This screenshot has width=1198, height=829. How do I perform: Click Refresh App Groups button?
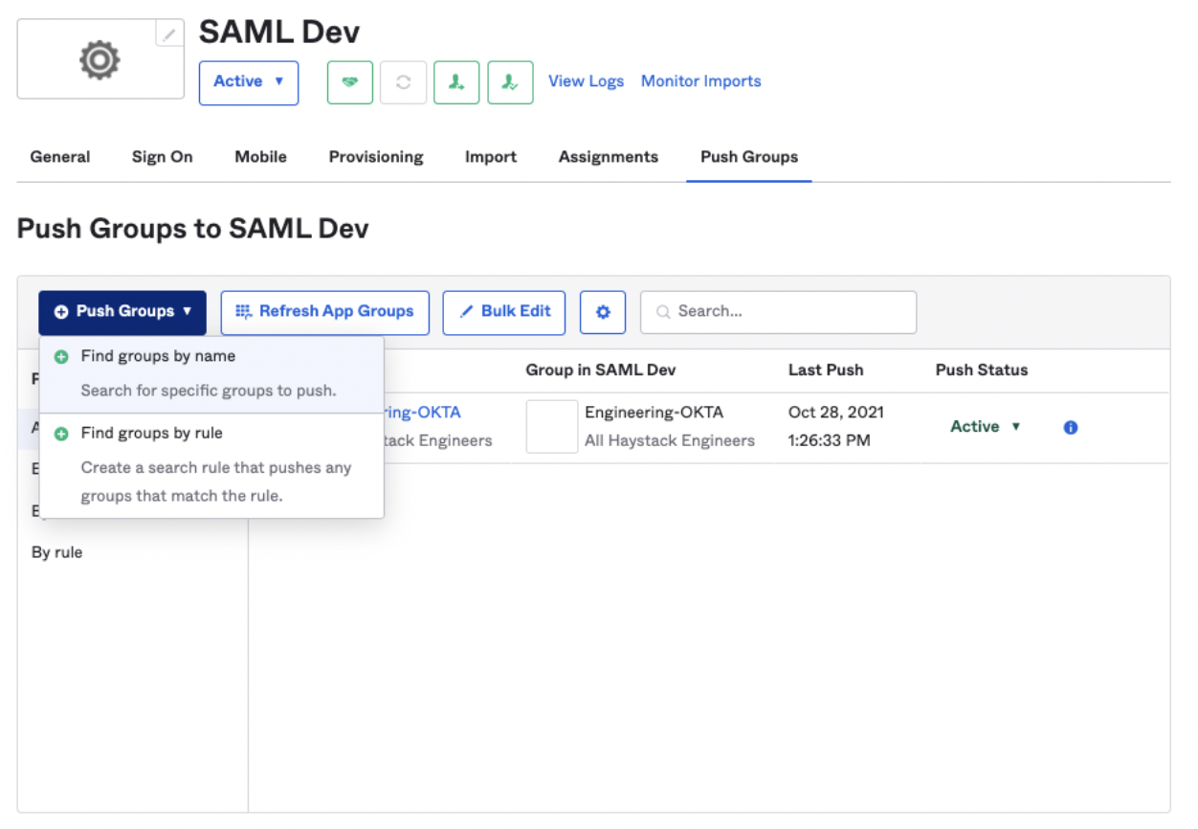[325, 312]
